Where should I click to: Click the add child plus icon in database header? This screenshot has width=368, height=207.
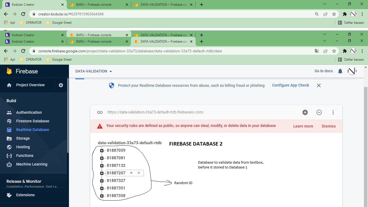click(x=305, y=112)
